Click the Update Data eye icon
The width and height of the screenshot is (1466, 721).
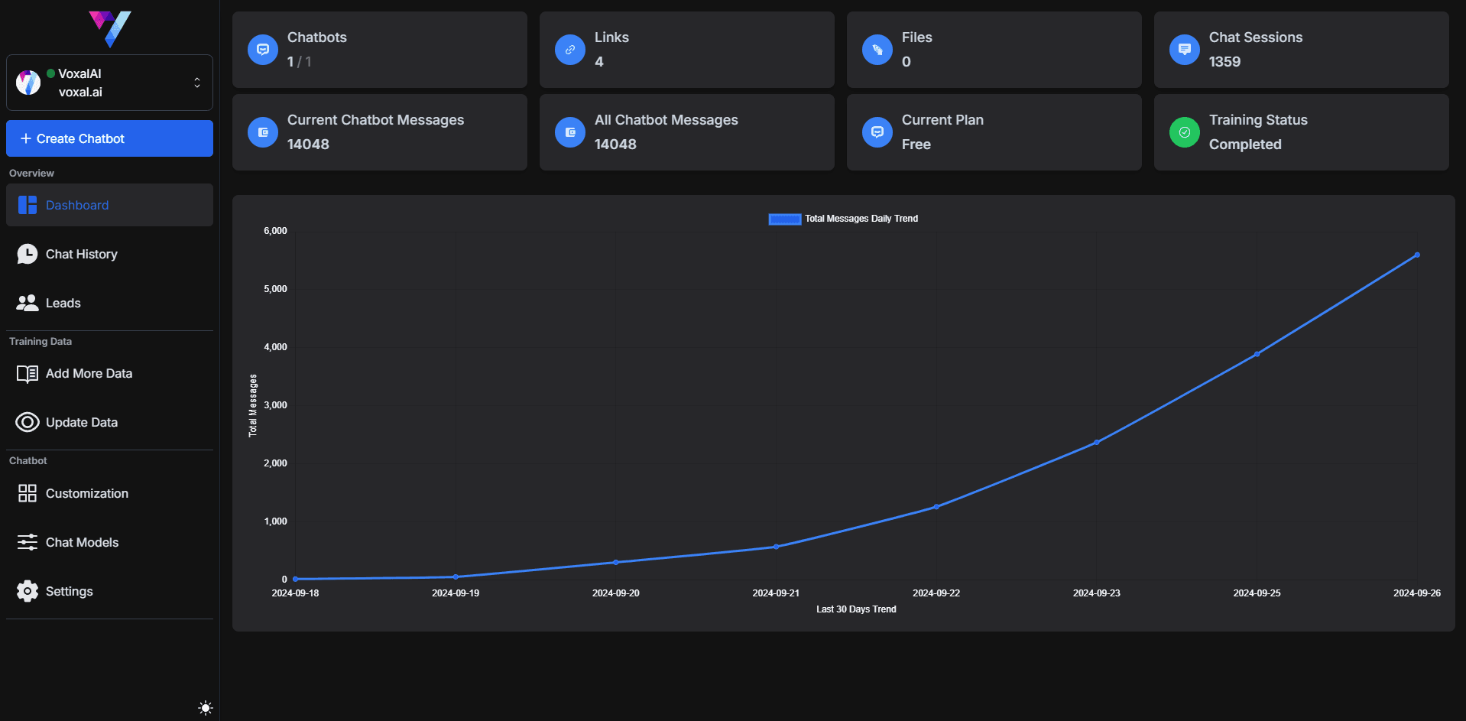(28, 422)
